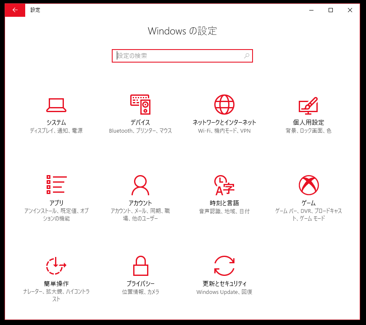Click the 位置情報、カメラ description
Viewport: 366px width, 325px height.
[x=140, y=292]
